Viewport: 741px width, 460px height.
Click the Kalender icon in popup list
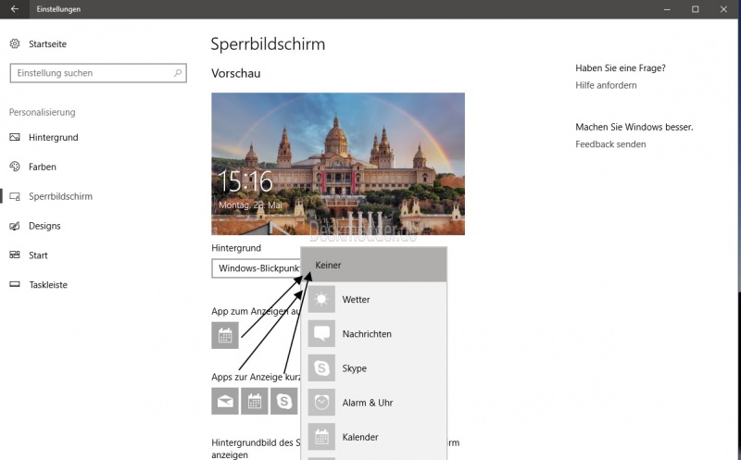coord(321,437)
